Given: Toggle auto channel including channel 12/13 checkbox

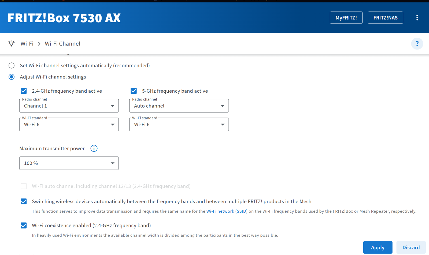Looking at the screenshot, I should tap(24, 186).
